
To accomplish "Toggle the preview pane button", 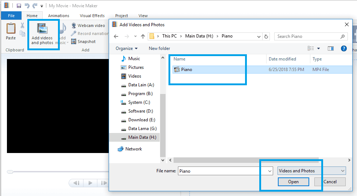I will [331, 48].
